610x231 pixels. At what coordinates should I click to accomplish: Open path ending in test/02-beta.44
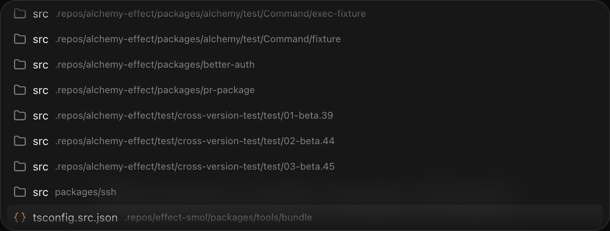(195, 141)
